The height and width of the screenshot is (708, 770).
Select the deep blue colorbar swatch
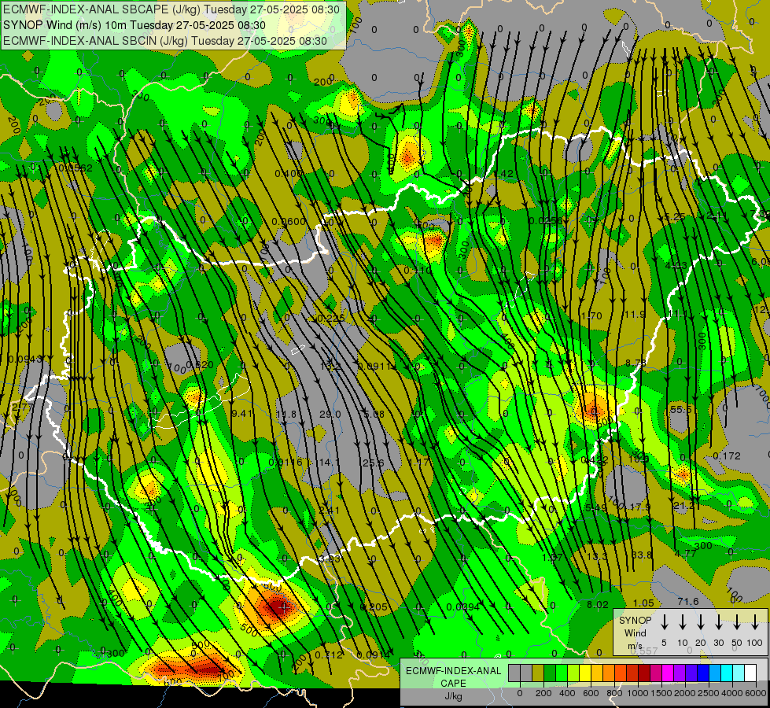click(x=702, y=673)
